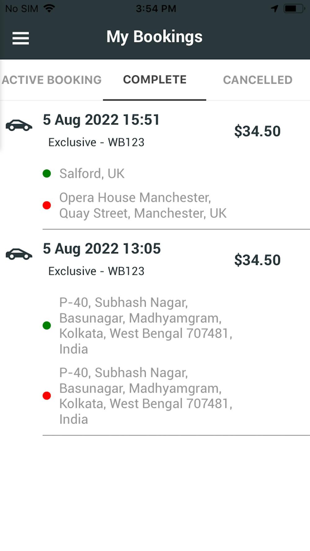
Task: Open booking dated 5 Aug 2022 13:05
Action: click(x=102, y=249)
